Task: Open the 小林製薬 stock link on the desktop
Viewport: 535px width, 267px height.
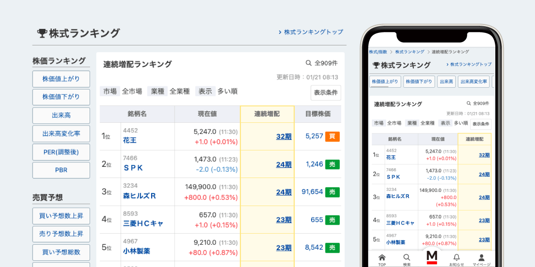Action: coord(136,251)
